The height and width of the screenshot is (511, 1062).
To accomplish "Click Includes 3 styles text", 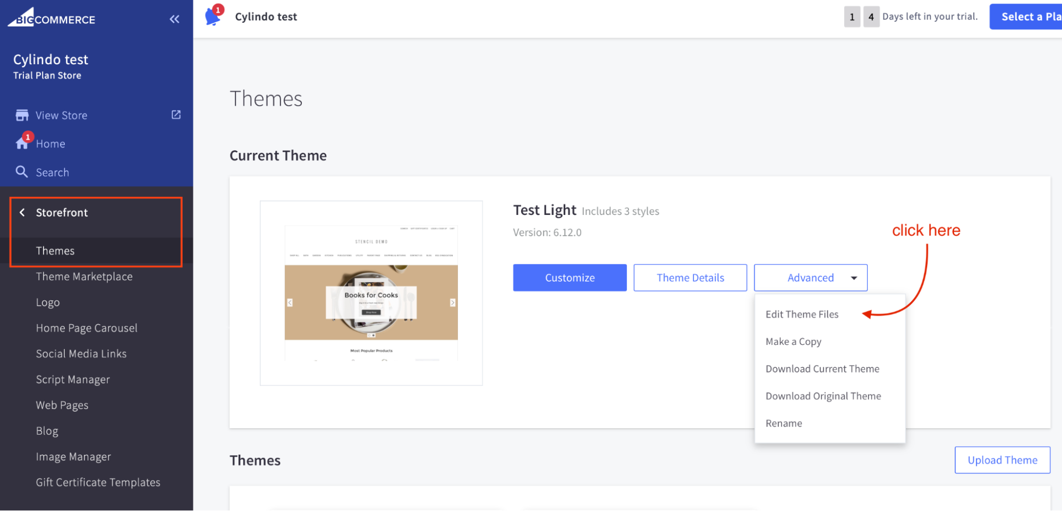I will click(x=621, y=211).
